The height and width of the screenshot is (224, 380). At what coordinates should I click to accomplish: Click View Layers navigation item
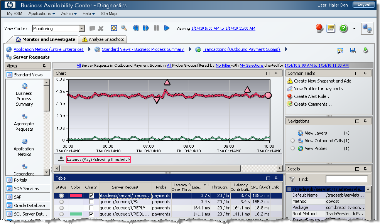click(316, 133)
